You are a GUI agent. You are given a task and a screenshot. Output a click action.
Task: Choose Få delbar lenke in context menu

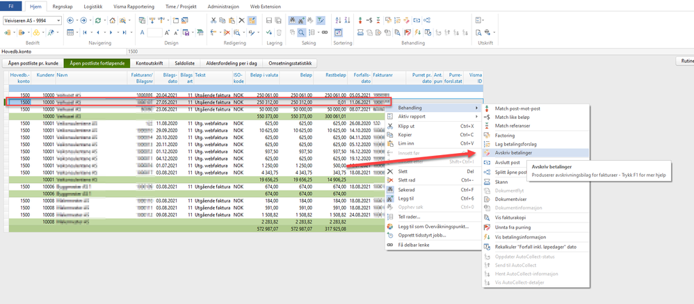433,245
